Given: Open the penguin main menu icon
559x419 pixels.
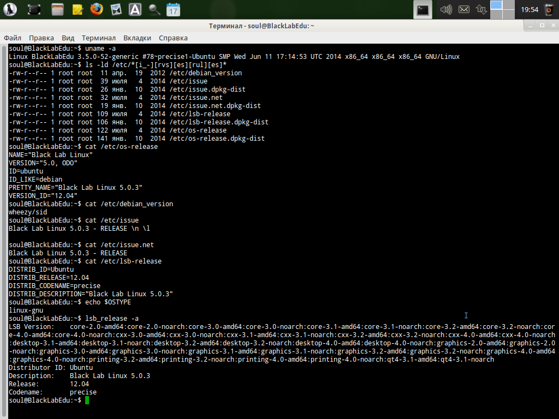Looking at the screenshot, I should [10, 9].
